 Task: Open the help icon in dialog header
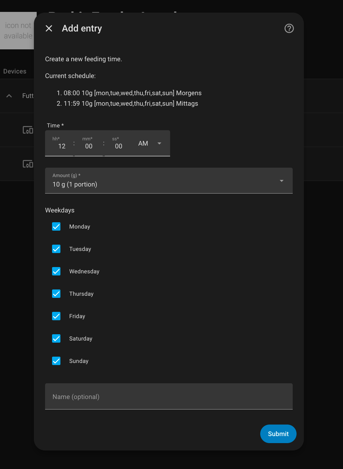[289, 28]
